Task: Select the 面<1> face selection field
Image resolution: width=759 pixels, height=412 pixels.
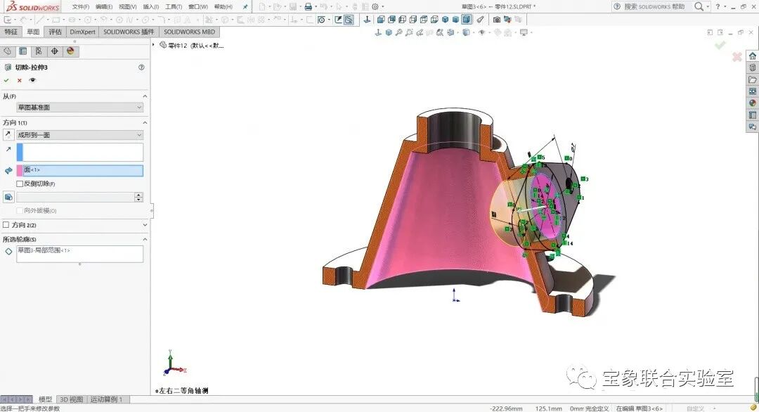Action: point(83,170)
